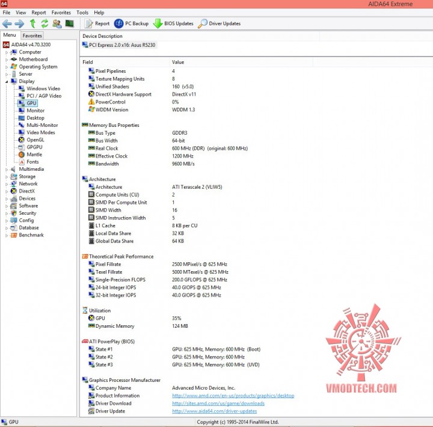Expand the Motherboard tree node
The height and width of the screenshot is (427, 433).
pos(7,60)
